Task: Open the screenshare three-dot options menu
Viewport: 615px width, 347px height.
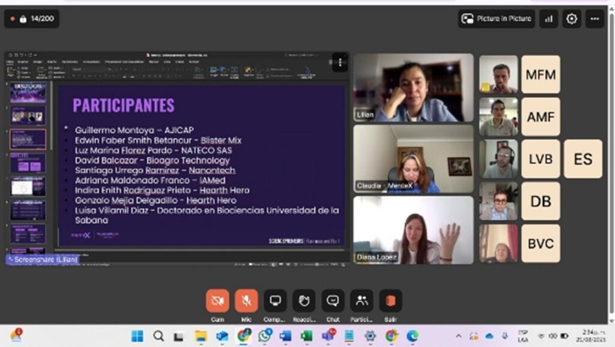Action: tap(340, 62)
